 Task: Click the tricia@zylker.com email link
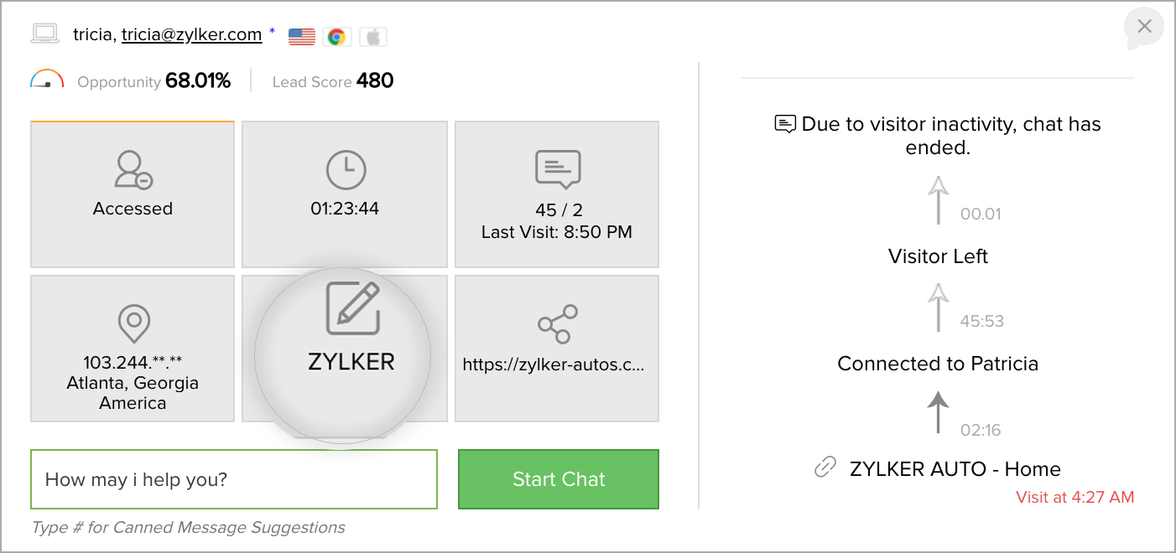tap(192, 34)
